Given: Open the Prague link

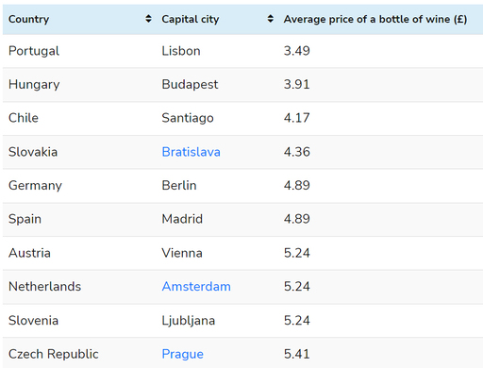Looking at the screenshot, I should click(182, 354).
